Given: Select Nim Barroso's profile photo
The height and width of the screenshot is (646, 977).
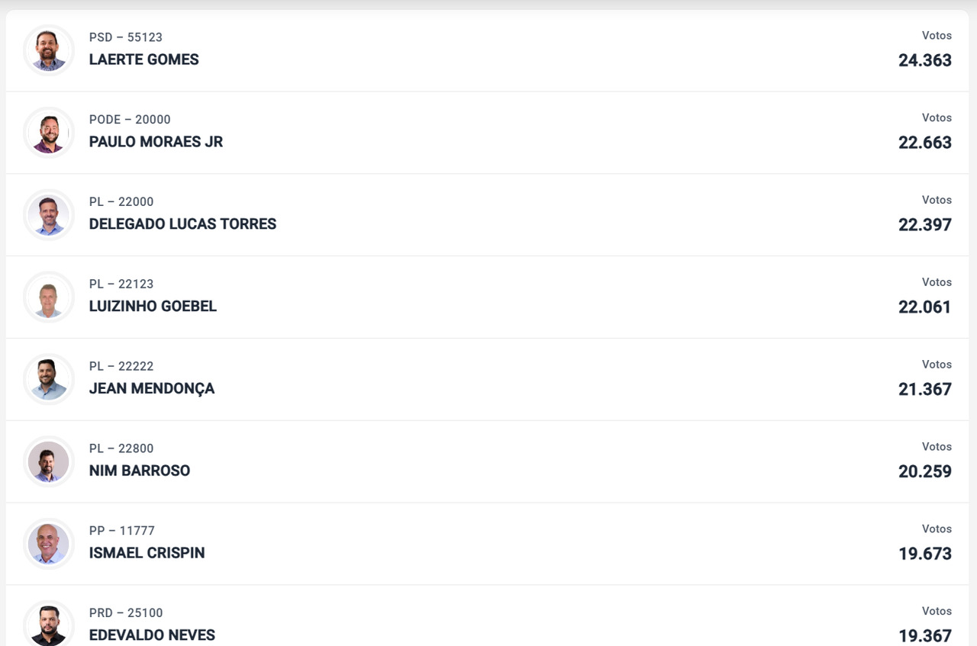Looking at the screenshot, I should (49, 462).
